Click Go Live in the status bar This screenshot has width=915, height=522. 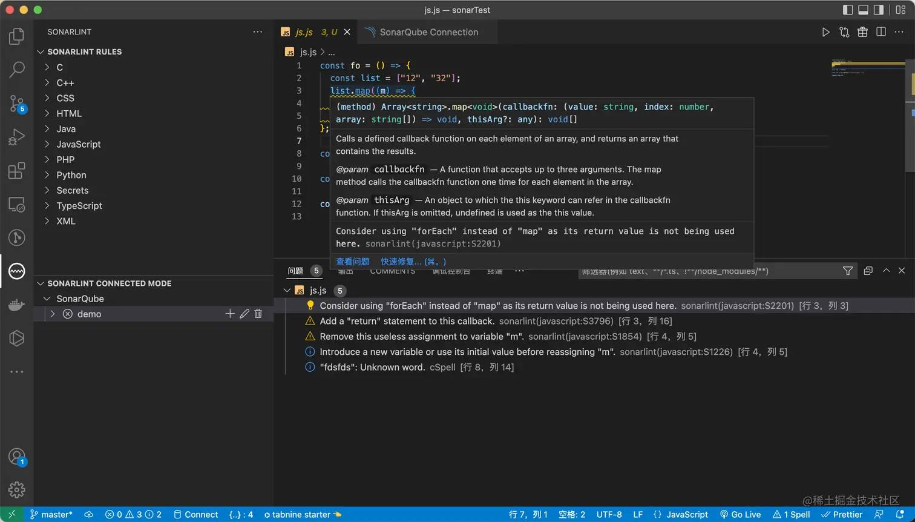click(740, 514)
